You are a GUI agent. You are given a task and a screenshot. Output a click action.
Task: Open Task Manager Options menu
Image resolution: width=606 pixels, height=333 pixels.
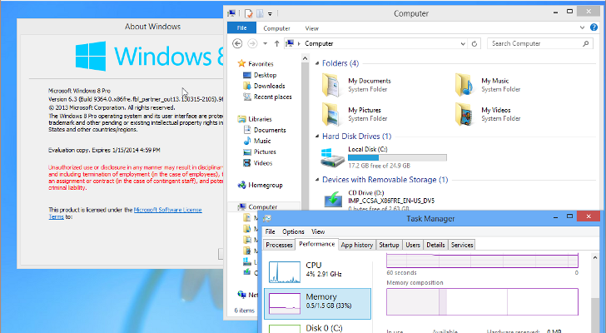click(293, 231)
